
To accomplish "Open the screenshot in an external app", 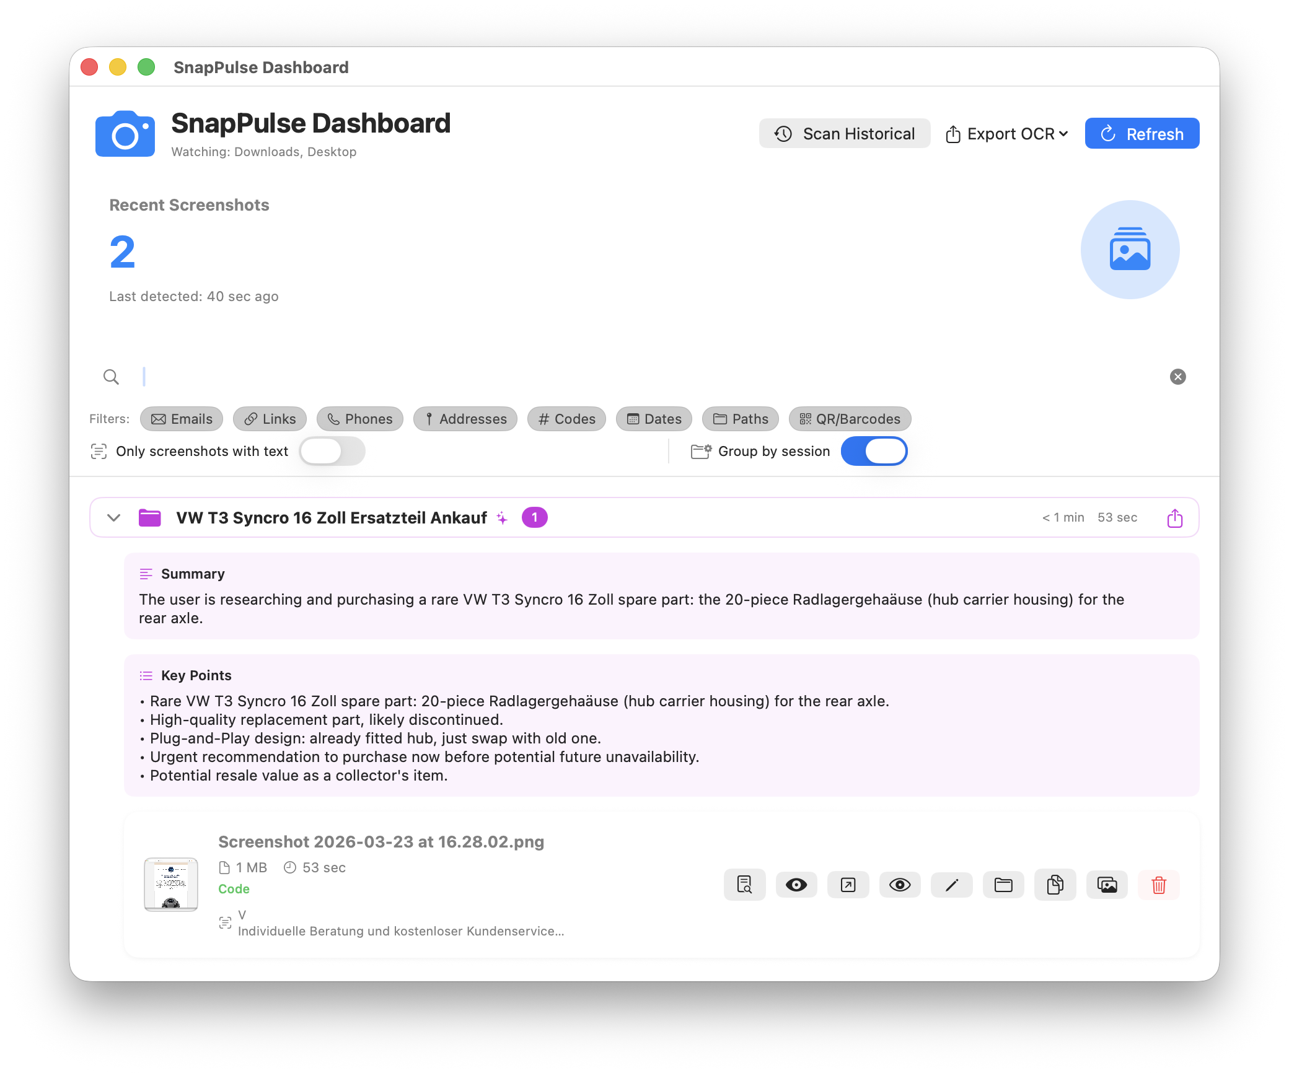I will [848, 885].
